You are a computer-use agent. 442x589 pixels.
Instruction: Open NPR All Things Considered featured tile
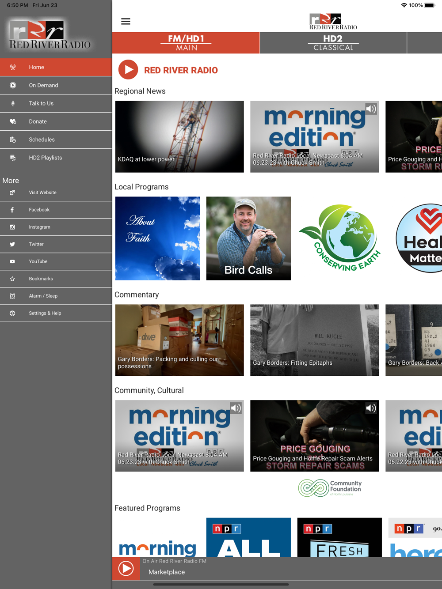[x=248, y=537]
